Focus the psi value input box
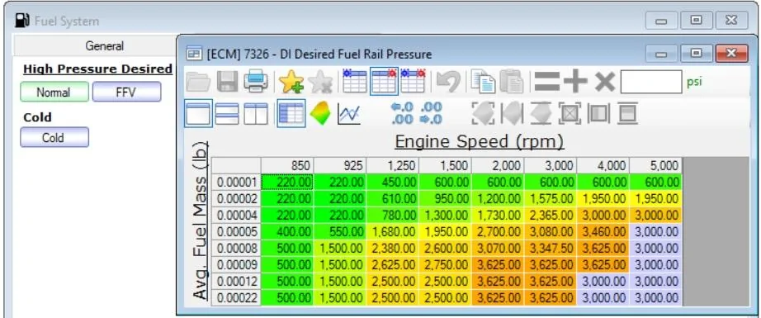 point(651,82)
